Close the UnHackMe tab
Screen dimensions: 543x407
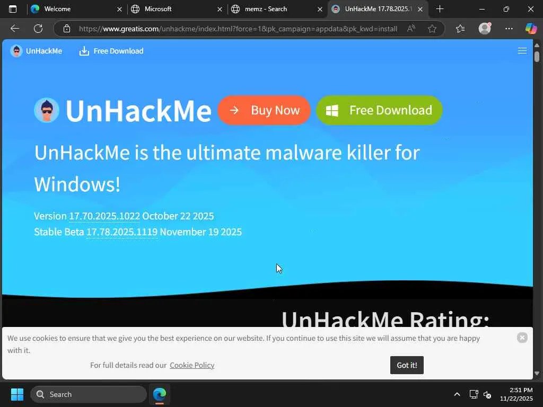coord(420,10)
